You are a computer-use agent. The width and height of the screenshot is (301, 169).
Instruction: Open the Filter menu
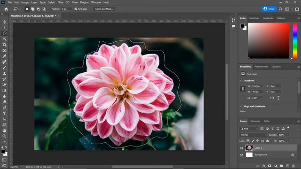61,2
